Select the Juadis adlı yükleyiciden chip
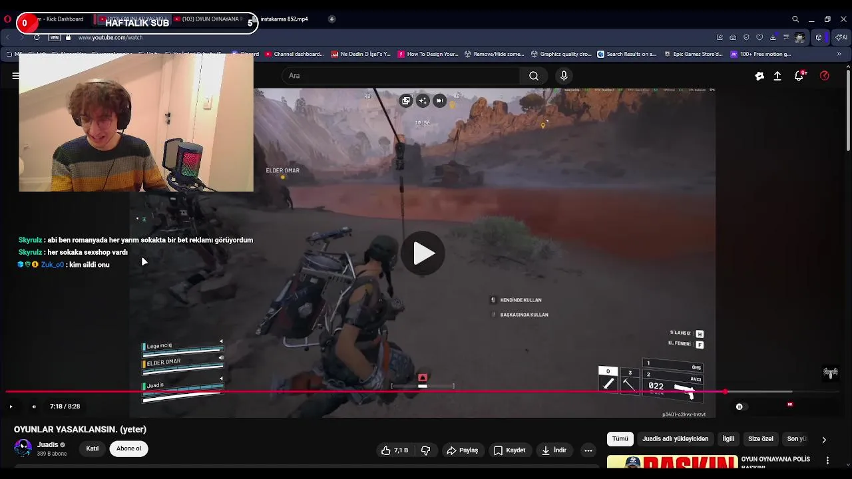 coord(675,439)
